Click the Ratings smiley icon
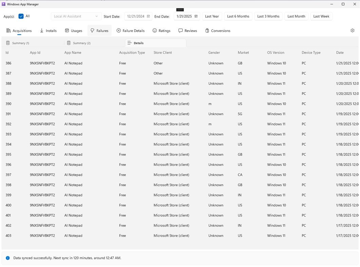Screen dimensions: 360x267 pos(154,31)
